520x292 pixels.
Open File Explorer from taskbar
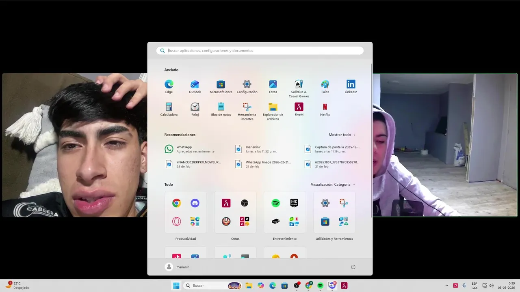(249, 286)
